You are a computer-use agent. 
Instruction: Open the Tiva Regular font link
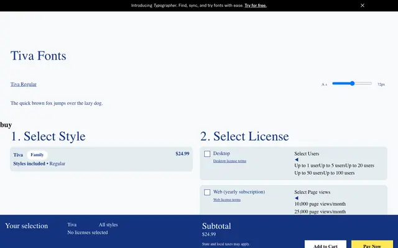24,84
